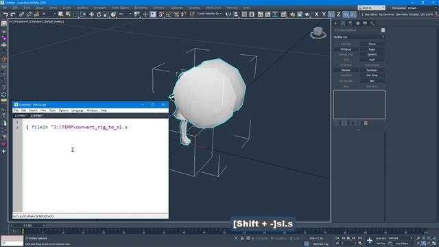Open the Selected key target dropdown
The image size is (439, 247).
click(x=401, y=238)
